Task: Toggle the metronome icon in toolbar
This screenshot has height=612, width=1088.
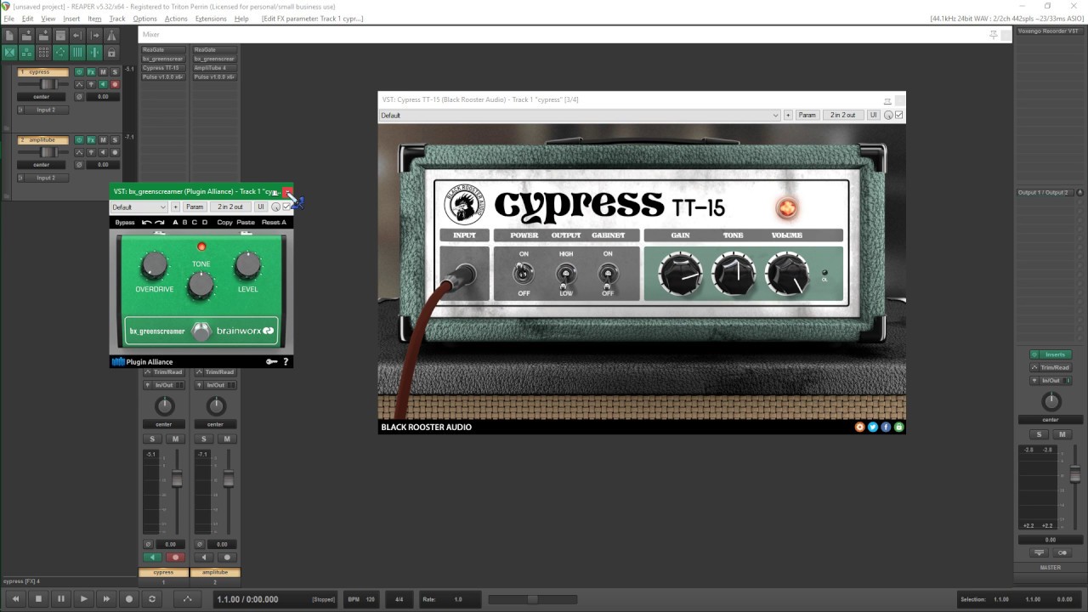Action: click(111, 36)
